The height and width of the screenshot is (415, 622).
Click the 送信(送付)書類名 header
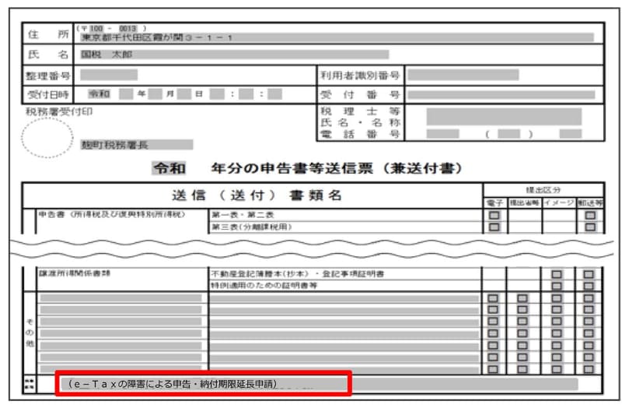click(257, 195)
